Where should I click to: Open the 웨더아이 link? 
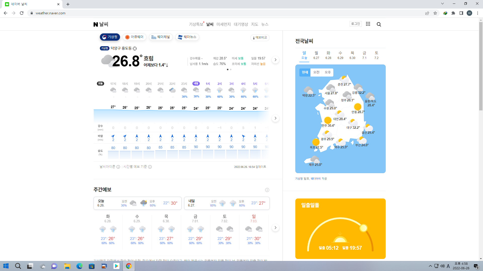pyautogui.click(x=315, y=179)
